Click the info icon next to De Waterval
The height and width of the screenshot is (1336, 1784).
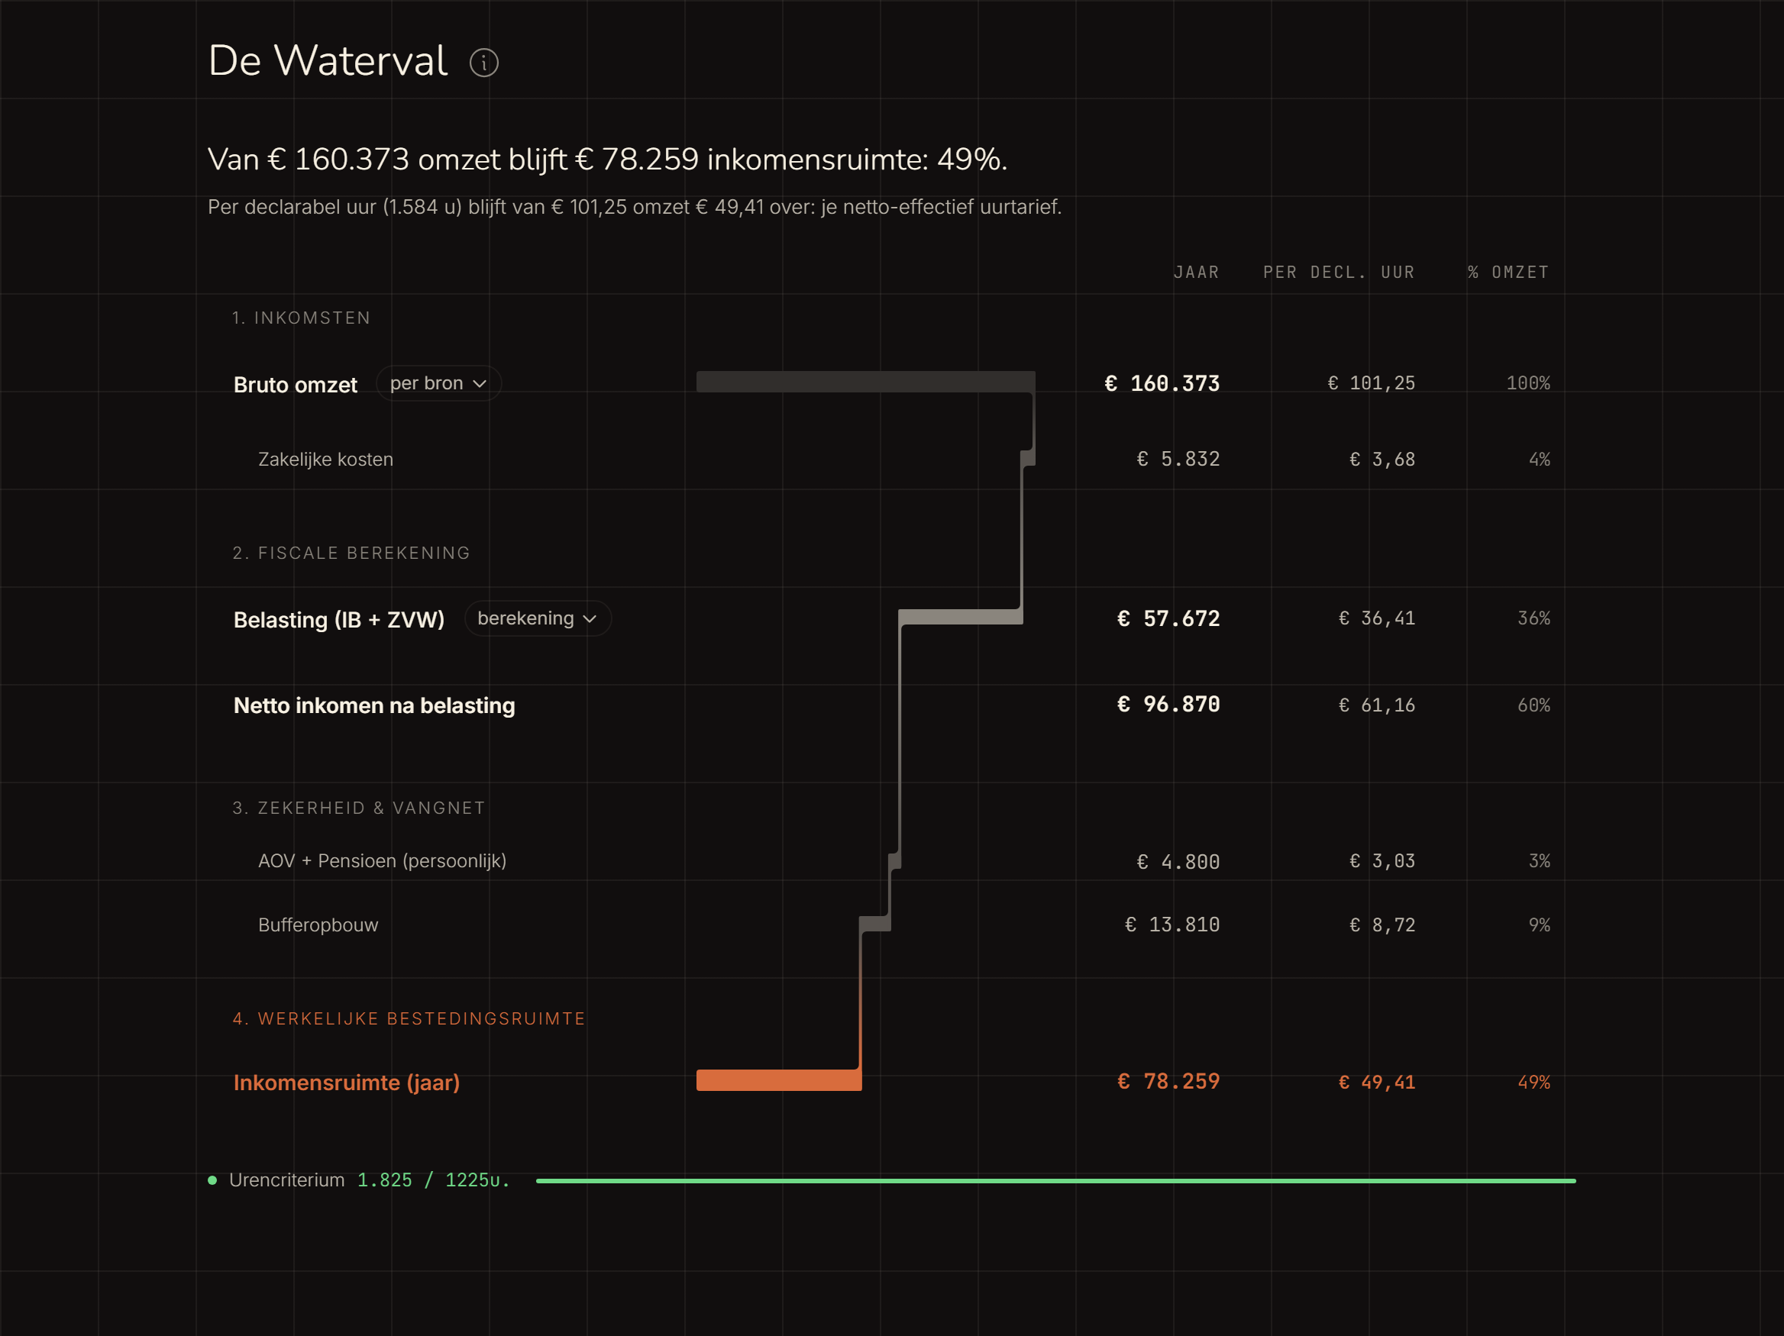(484, 63)
